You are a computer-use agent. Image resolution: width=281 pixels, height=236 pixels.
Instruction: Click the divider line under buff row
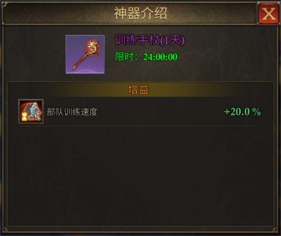(x=137, y=126)
